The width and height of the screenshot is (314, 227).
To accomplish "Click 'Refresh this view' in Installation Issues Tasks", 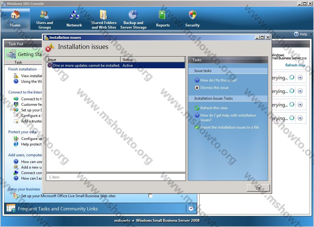I will pyautogui.click(x=214, y=108).
